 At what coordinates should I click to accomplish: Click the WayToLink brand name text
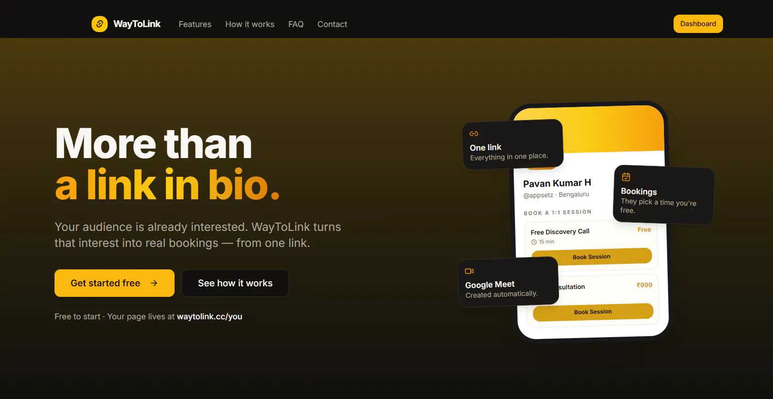click(x=137, y=24)
